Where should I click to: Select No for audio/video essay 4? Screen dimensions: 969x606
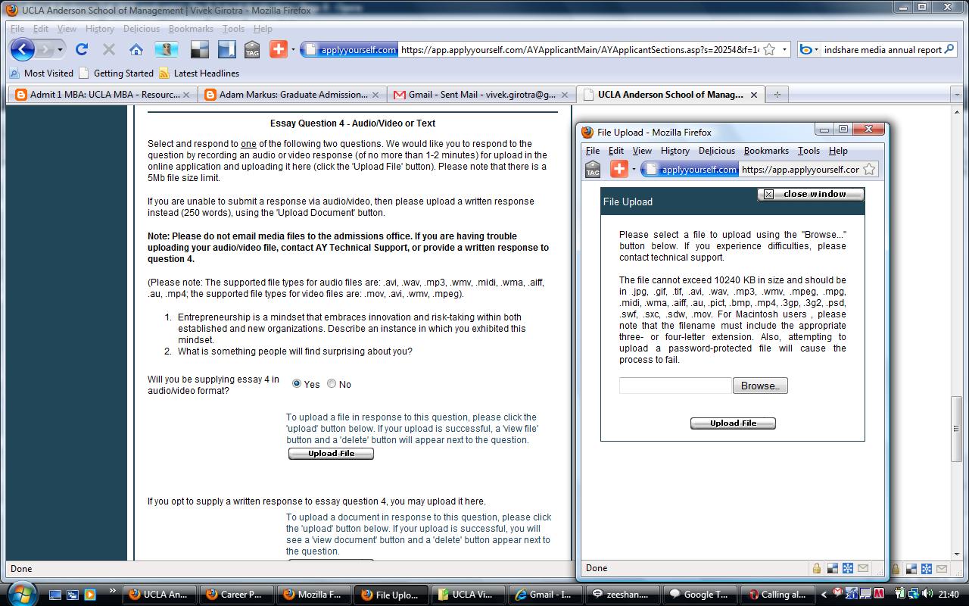tap(332, 384)
